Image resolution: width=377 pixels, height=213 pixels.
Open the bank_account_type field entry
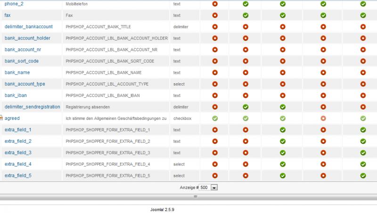(25, 84)
